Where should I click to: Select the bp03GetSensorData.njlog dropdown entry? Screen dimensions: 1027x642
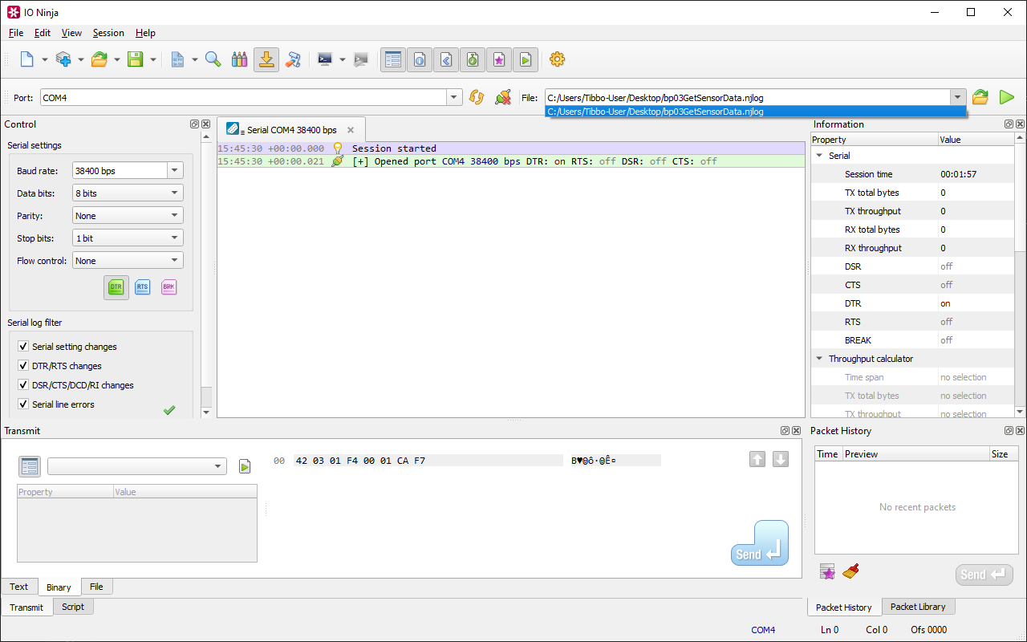coord(755,112)
